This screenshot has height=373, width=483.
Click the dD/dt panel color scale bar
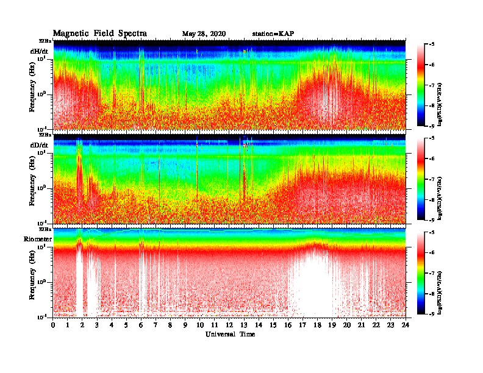coord(420,179)
